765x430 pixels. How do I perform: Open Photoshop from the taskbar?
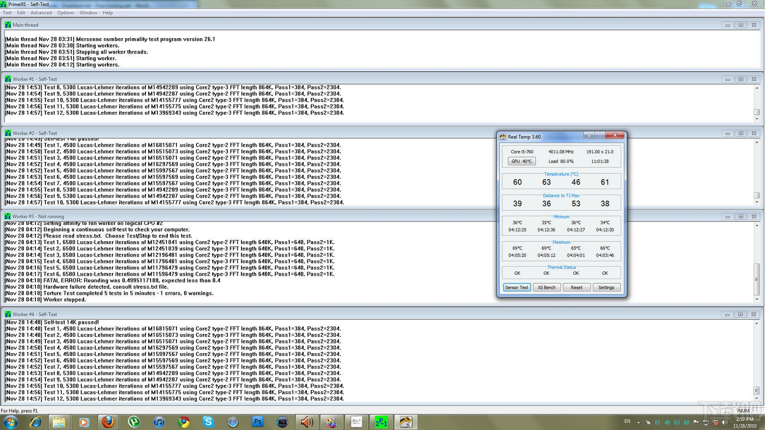(258, 422)
